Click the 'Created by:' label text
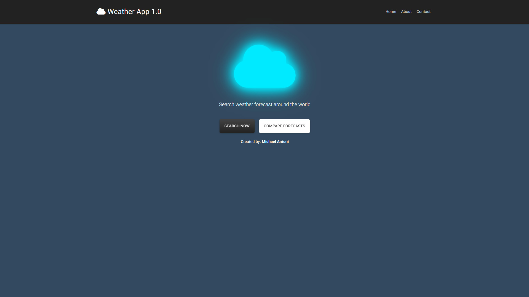Viewport: 529px width, 297px height. pos(250,142)
